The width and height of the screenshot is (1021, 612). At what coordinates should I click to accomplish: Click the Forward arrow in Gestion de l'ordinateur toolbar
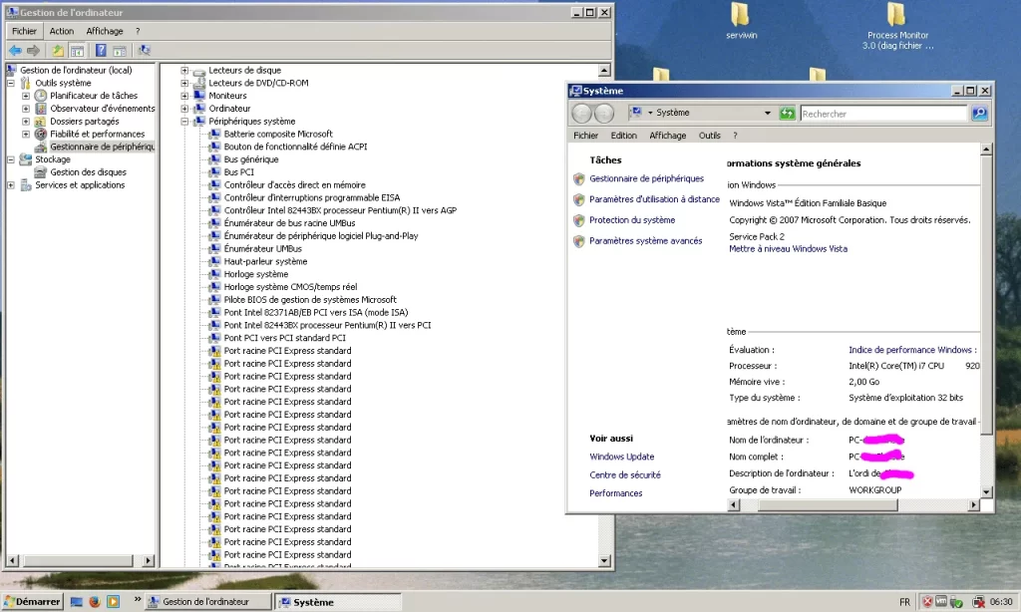[x=33, y=50]
